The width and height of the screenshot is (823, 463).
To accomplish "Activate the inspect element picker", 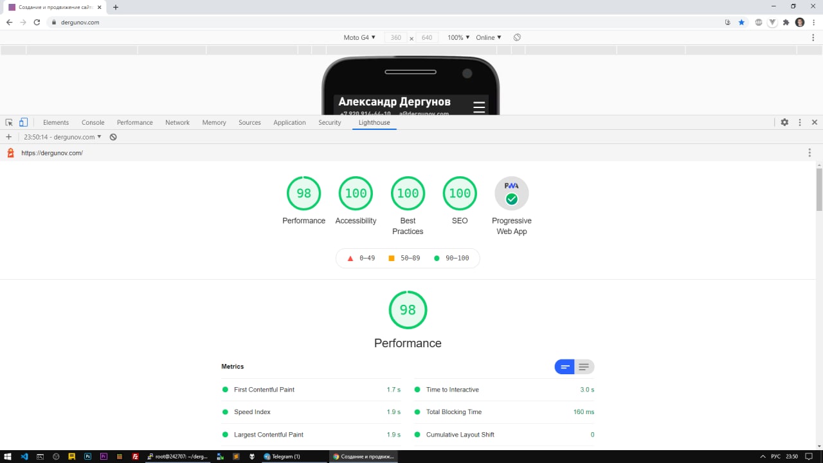I will pos(9,122).
